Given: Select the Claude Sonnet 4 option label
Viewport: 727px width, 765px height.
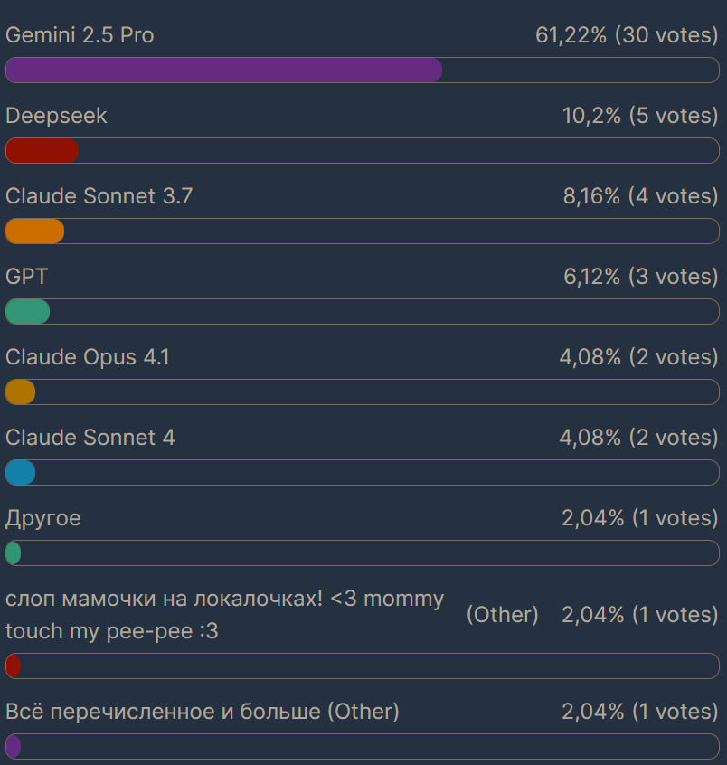Looking at the screenshot, I should pos(90,438).
